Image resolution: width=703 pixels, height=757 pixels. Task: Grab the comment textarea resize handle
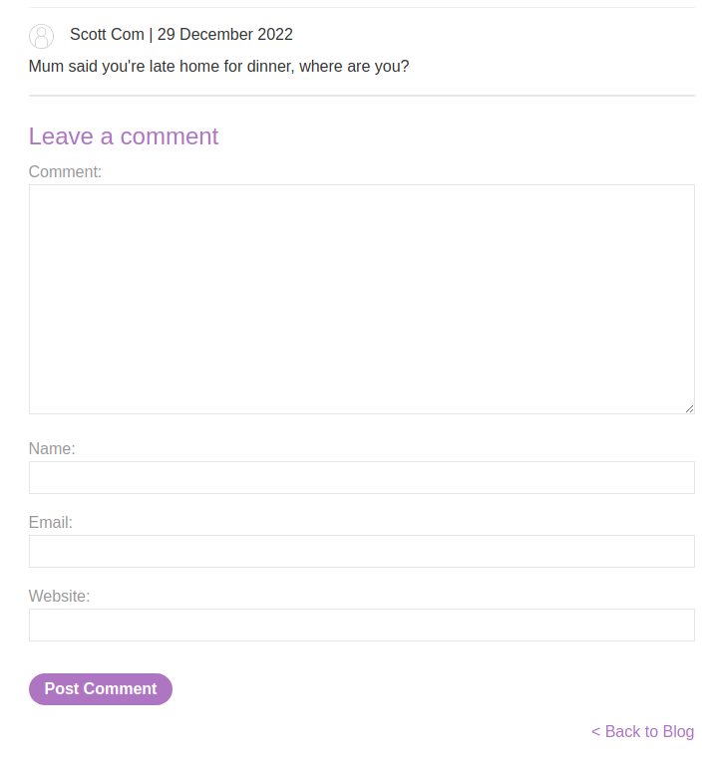(x=689, y=409)
